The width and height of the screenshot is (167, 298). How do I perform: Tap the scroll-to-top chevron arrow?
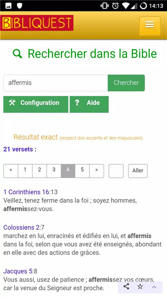(x=154, y=287)
